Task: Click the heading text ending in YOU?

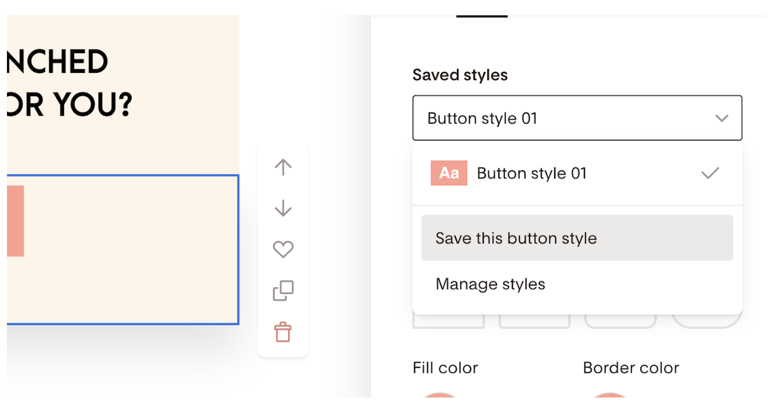Action: [70, 104]
